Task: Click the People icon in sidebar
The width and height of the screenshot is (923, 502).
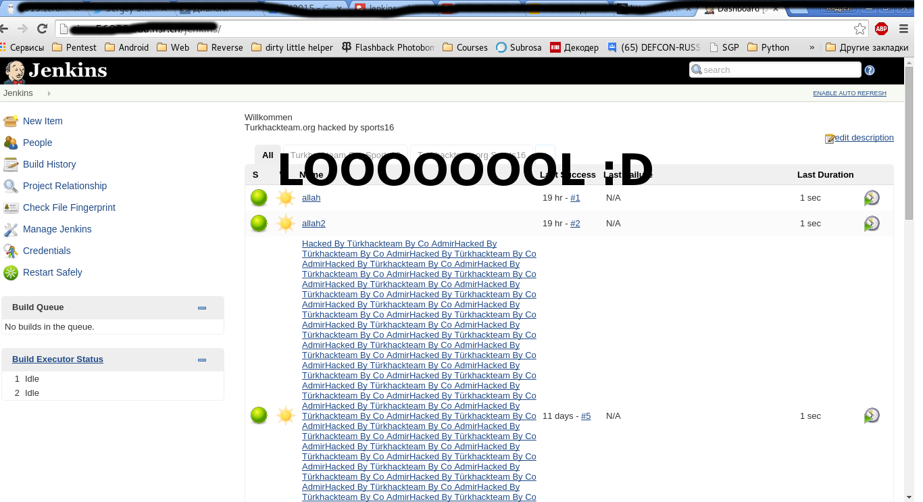Action: [x=11, y=143]
